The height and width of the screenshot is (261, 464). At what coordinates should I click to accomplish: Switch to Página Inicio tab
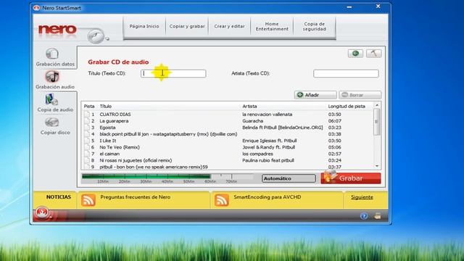(x=144, y=26)
